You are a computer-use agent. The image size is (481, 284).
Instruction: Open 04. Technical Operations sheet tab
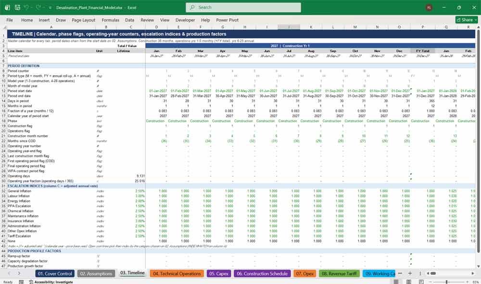click(177, 273)
